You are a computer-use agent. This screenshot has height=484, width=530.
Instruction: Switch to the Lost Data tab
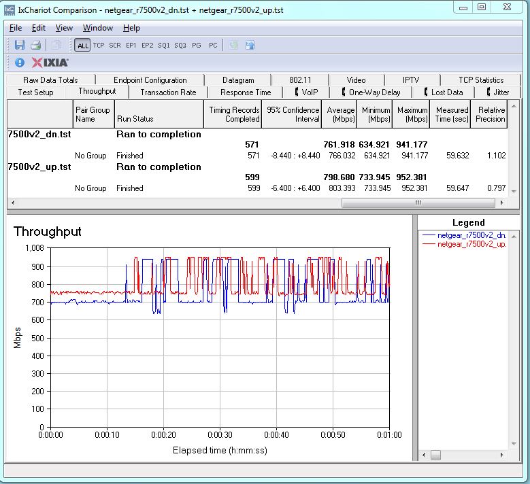[x=443, y=92]
